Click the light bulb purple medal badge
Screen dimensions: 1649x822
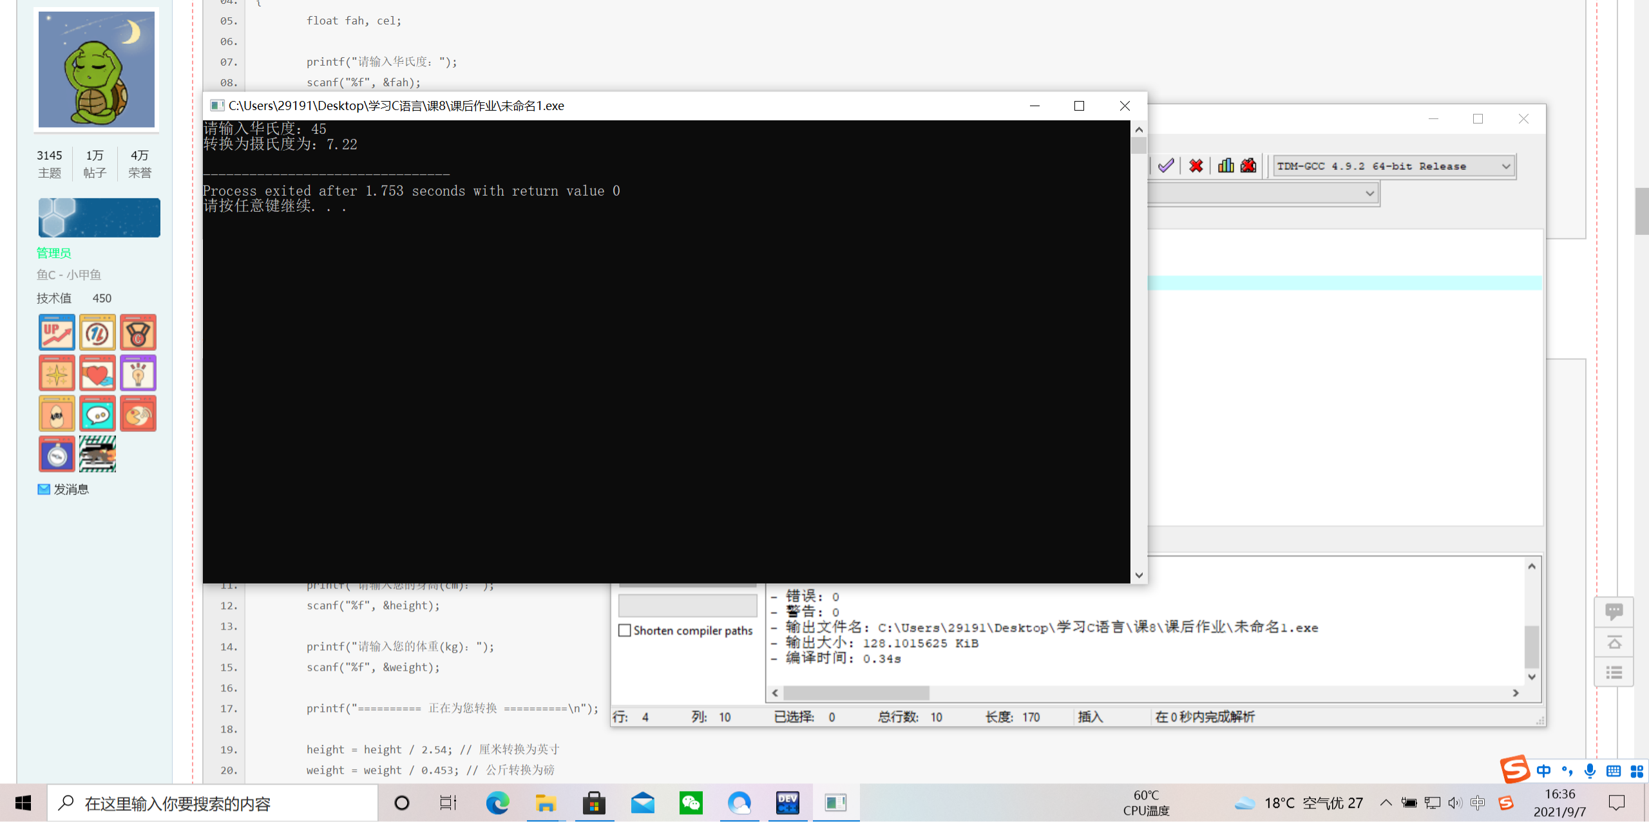pos(138,373)
